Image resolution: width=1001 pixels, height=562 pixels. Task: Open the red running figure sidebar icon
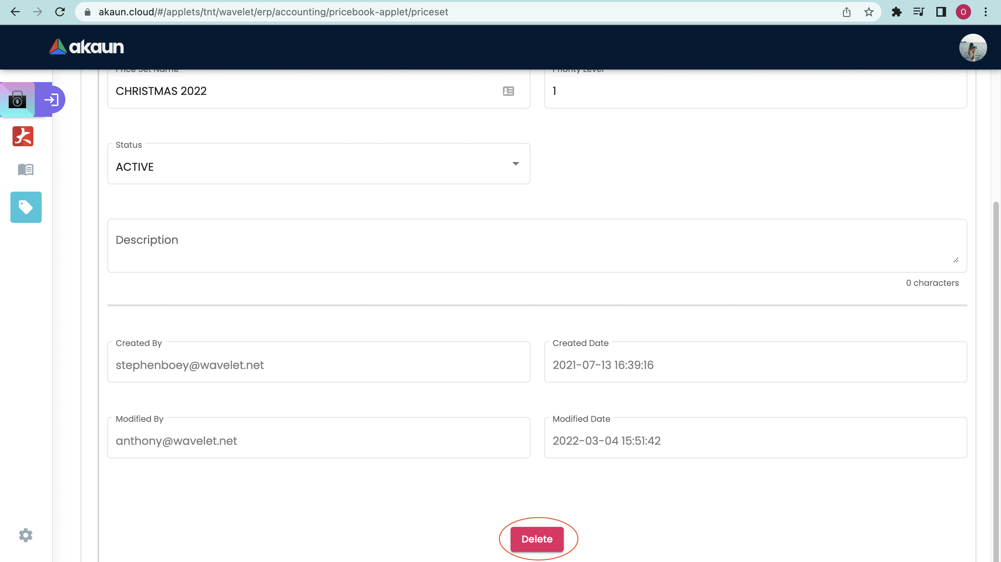point(23,136)
